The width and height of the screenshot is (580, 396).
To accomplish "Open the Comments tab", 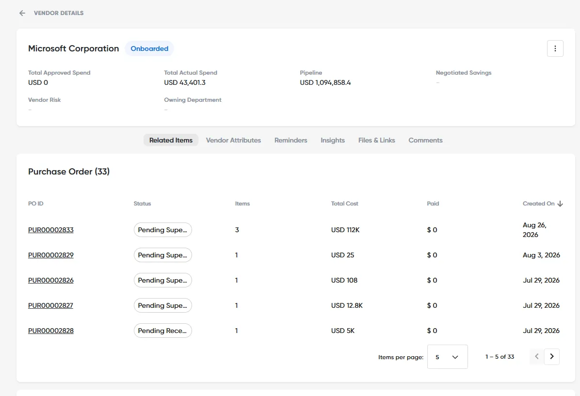I will click(x=425, y=140).
